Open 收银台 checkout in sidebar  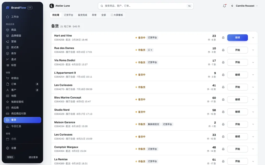(22, 78)
